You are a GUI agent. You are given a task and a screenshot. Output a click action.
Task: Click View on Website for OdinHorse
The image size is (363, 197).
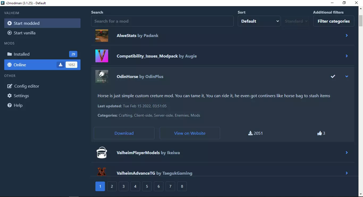tap(190, 133)
